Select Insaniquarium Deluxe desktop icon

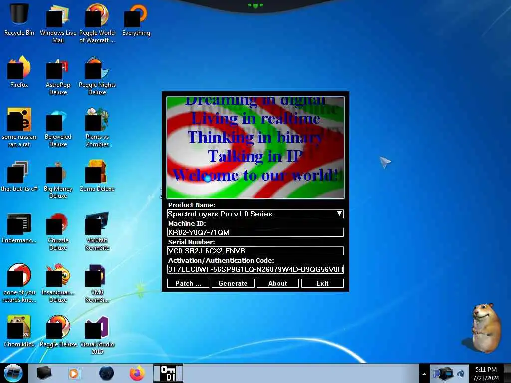click(58, 283)
